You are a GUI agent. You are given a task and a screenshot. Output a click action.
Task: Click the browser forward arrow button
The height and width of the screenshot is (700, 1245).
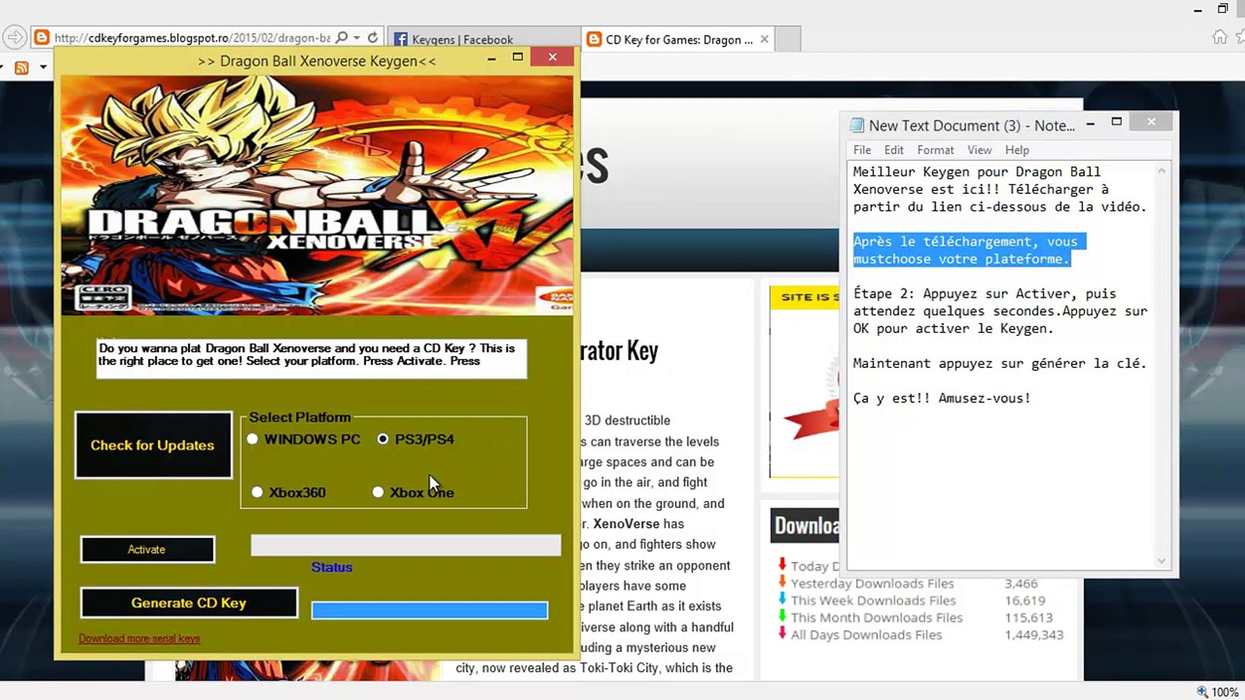(15, 38)
